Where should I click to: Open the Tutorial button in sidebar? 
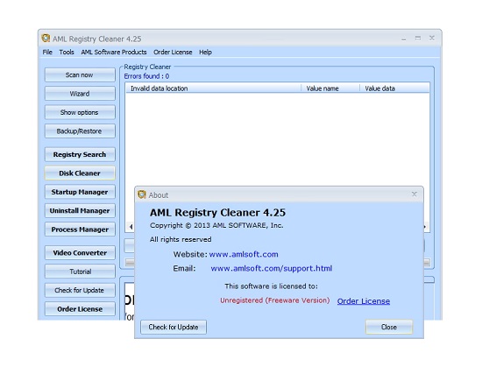[x=80, y=272]
